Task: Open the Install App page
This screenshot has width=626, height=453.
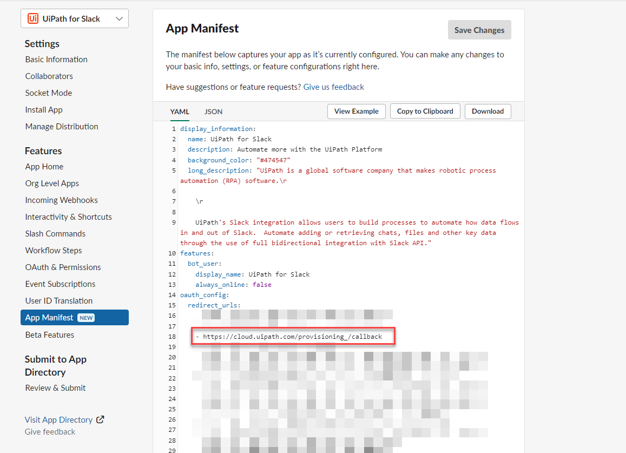Action: (44, 110)
